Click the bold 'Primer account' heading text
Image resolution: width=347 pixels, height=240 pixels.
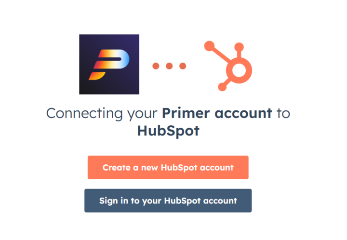point(217,113)
